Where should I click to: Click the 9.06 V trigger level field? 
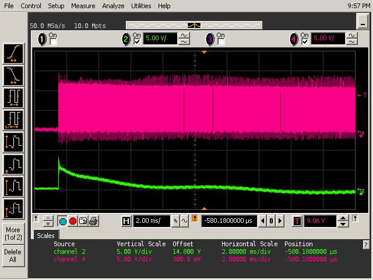pyautogui.click(x=321, y=221)
